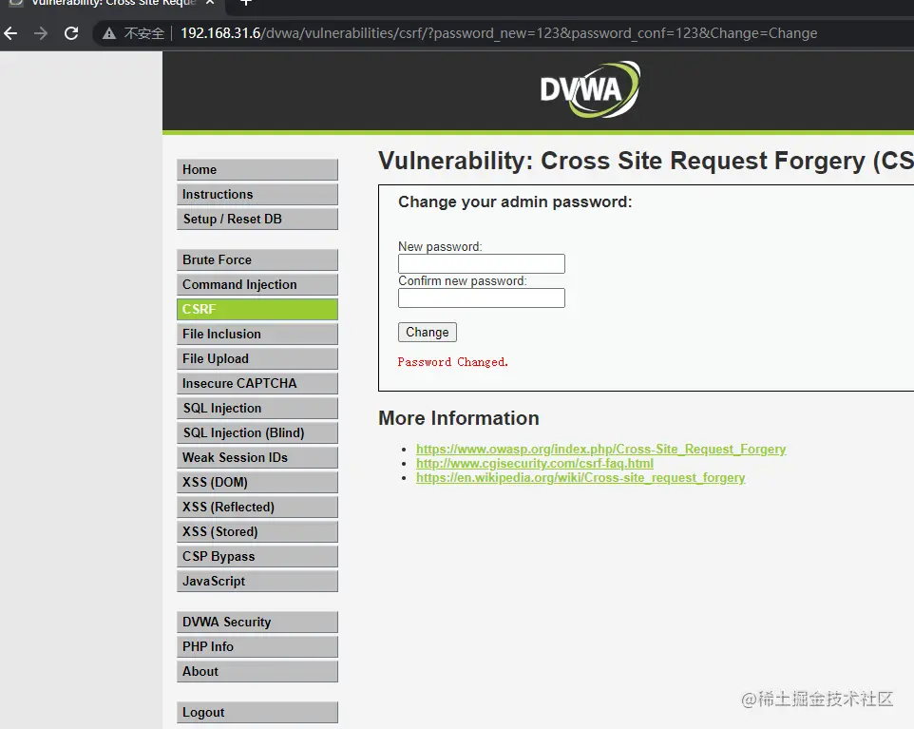Select Weak Session IDs

point(257,458)
